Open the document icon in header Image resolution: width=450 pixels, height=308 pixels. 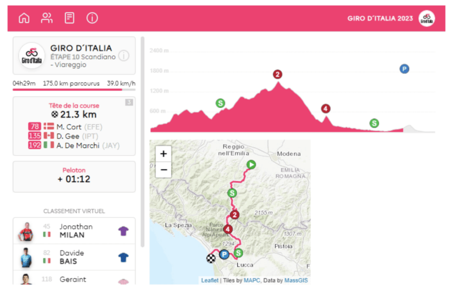[70, 18]
